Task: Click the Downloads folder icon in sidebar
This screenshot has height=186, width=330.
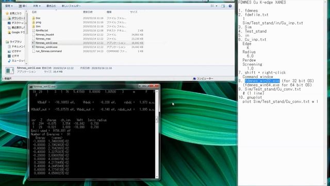Action: tap(9, 19)
